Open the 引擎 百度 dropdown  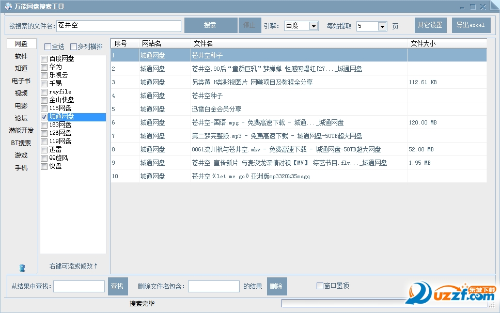pyautogui.click(x=314, y=26)
